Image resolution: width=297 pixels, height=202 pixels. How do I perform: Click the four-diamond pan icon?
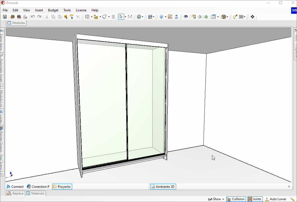click(x=252, y=17)
